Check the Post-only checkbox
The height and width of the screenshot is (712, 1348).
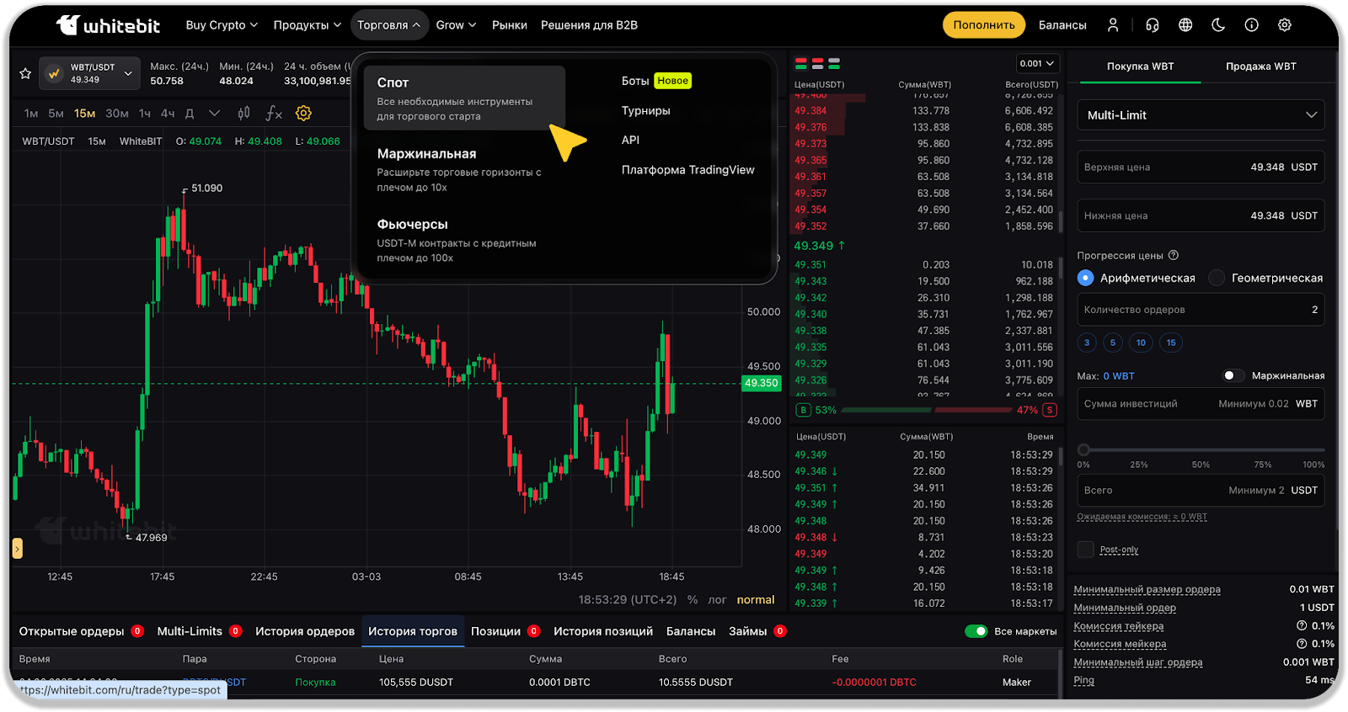[x=1086, y=550]
